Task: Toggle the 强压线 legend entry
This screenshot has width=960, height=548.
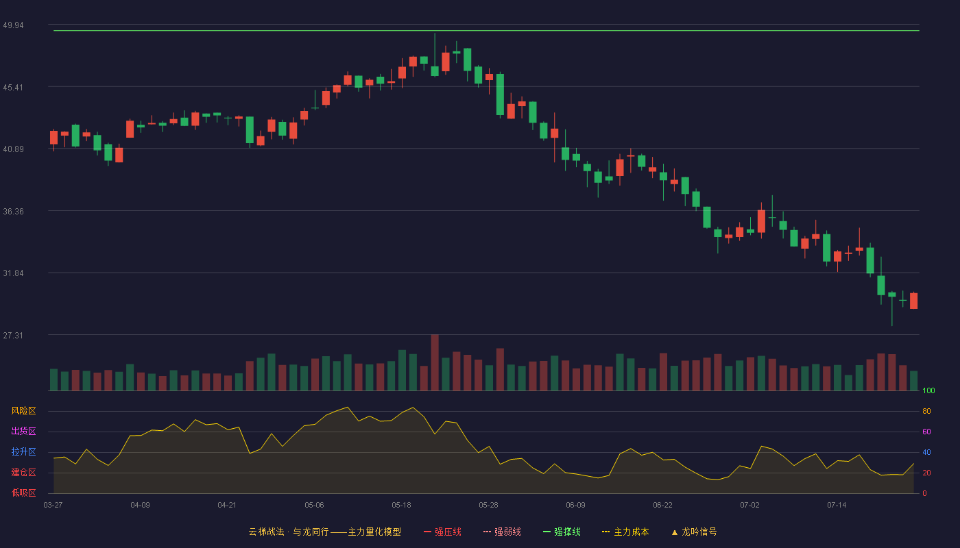Action: [x=442, y=532]
